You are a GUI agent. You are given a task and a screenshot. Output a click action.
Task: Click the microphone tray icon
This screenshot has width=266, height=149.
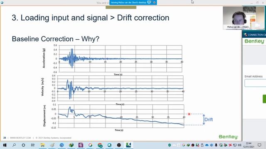point(216,145)
